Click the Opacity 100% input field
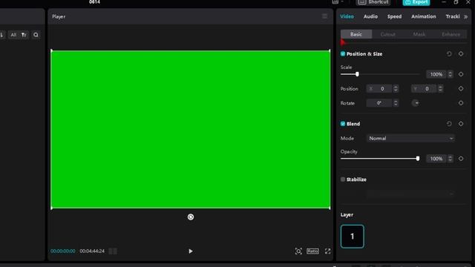The width and height of the screenshot is (475, 267). 436,158
